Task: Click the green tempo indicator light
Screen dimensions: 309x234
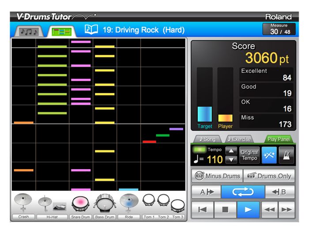Action: pos(200,149)
